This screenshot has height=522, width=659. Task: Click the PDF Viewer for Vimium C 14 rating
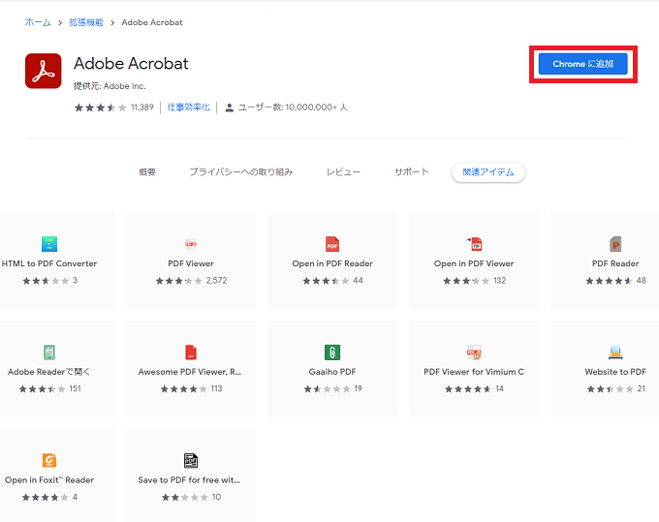[x=475, y=389]
